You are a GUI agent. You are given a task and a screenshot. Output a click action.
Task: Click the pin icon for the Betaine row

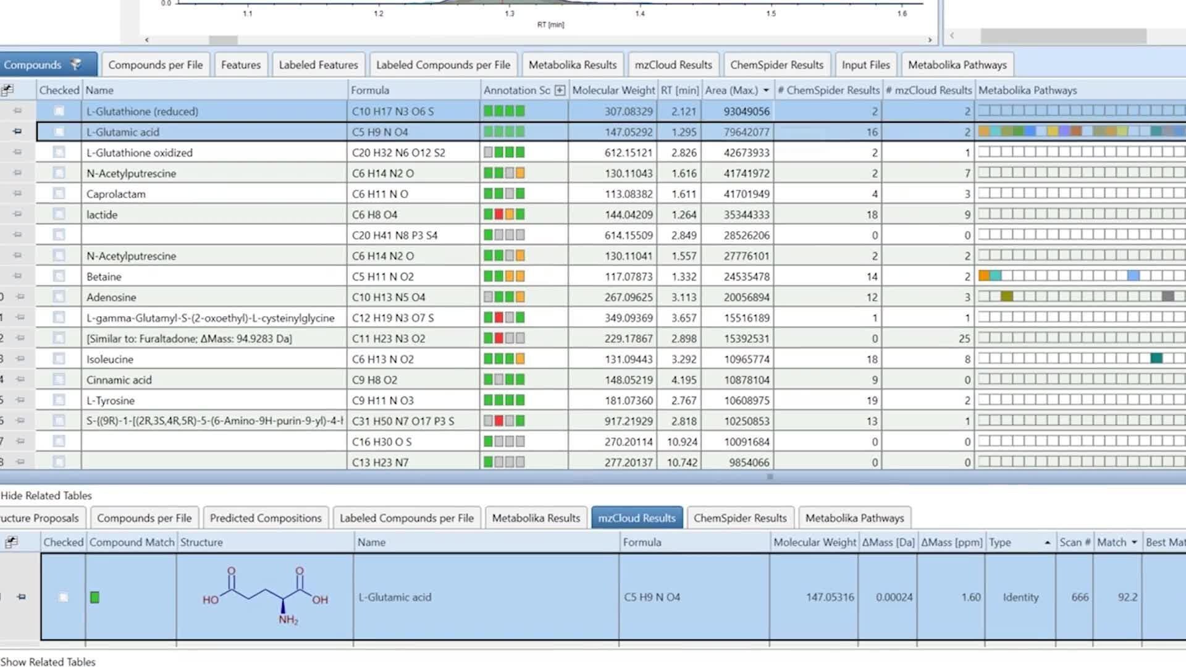point(17,276)
